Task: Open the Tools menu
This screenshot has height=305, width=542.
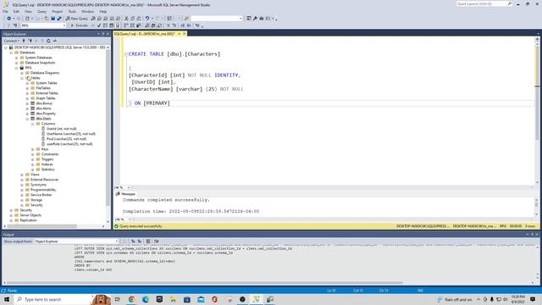Action: tap(72, 11)
